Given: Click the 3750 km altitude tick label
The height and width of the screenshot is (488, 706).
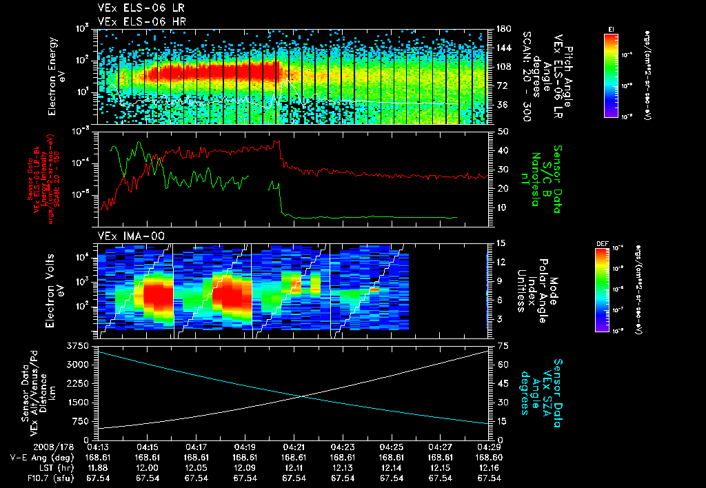Looking at the screenshot, I should pos(78,346).
